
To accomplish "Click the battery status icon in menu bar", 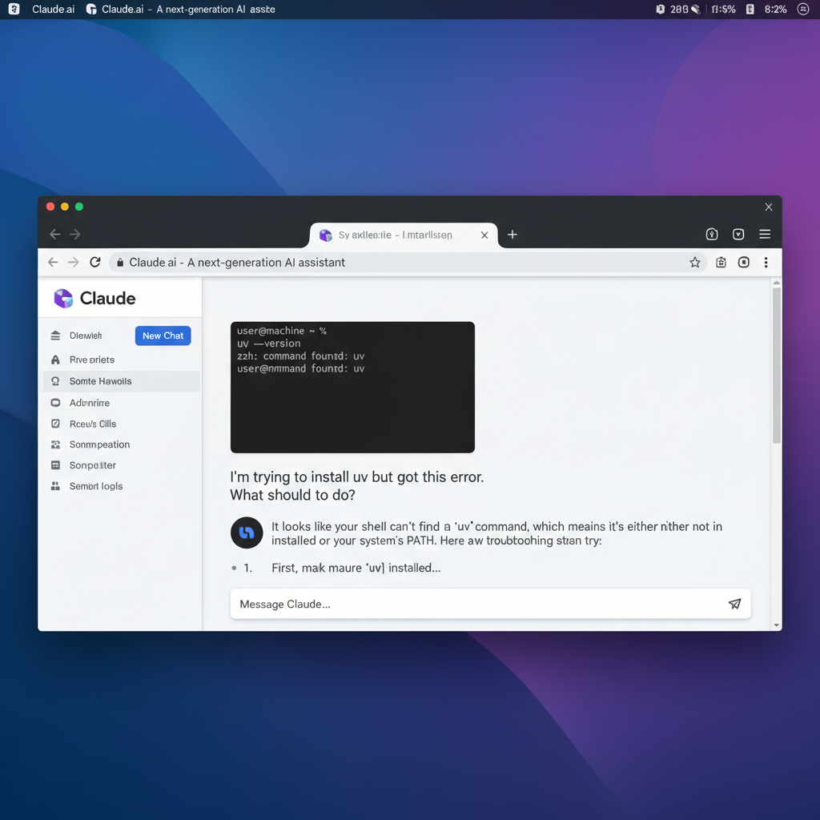I will (x=750, y=10).
